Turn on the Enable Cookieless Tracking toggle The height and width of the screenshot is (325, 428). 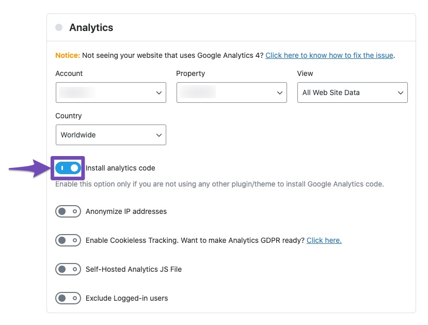pyautogui.click(x=68, y=240)
